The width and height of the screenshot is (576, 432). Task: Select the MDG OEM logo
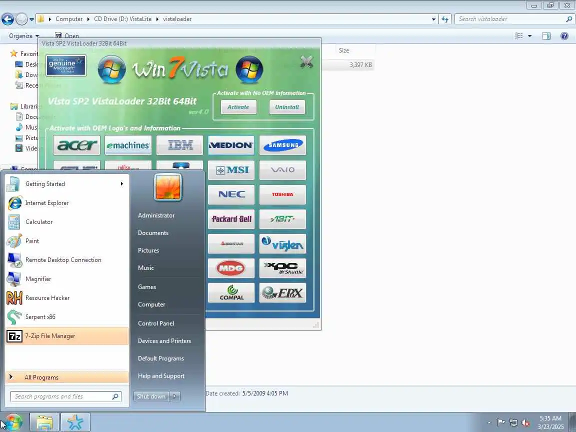(x=231, y=268)
